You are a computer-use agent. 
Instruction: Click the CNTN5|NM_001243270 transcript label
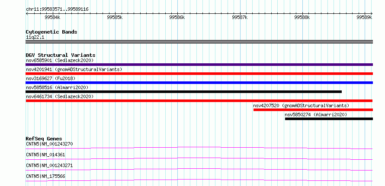pos(49,144)
